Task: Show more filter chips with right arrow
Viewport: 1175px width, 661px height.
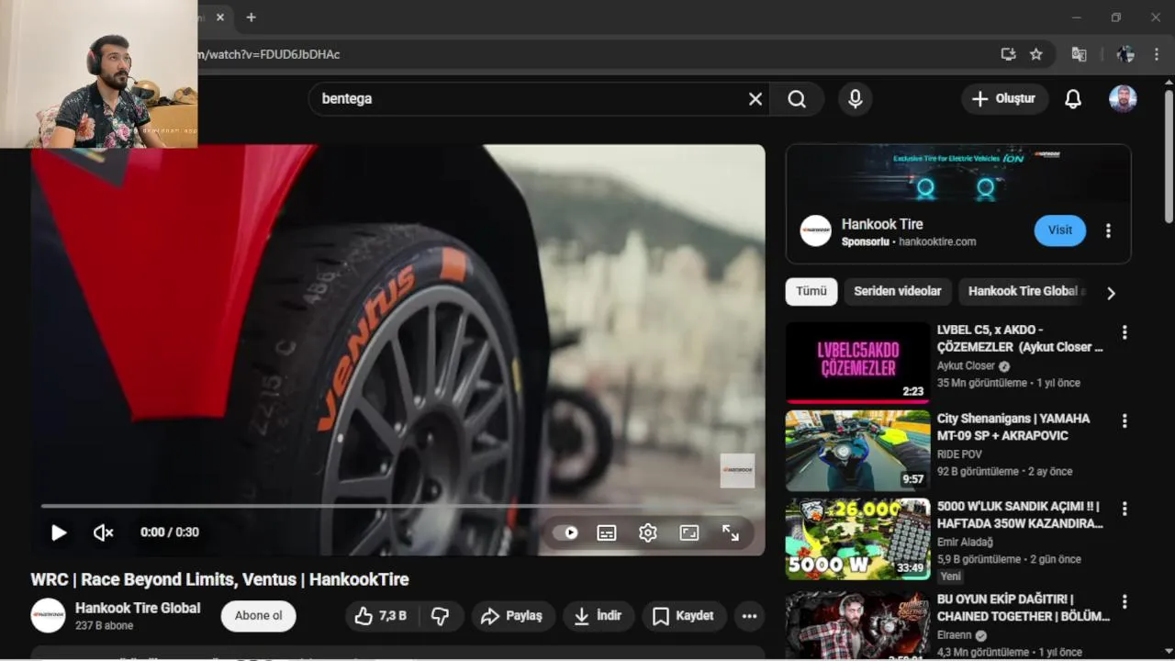Action: pos(1111,293)
